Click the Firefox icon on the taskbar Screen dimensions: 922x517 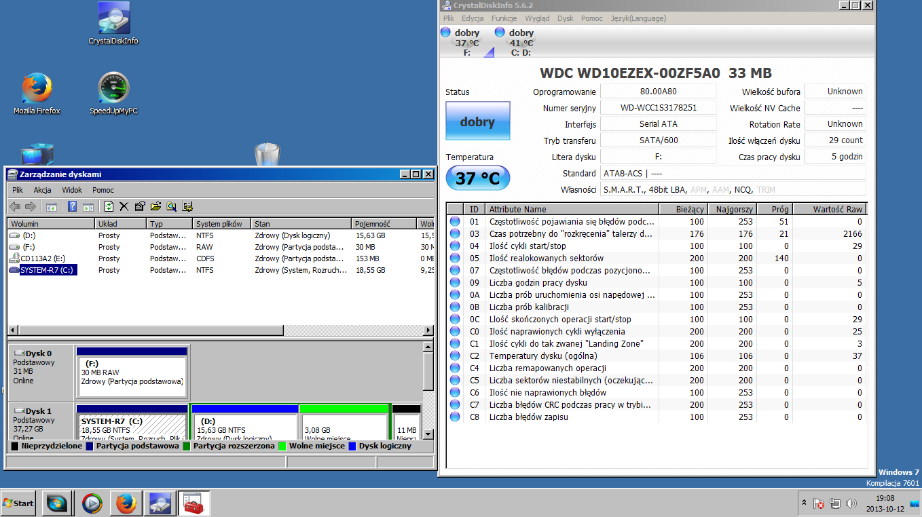pos(126,503)
